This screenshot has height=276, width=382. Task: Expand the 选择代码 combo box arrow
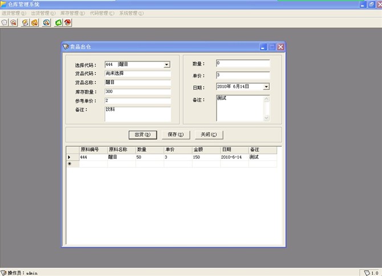pyautogui.click(x=166, y=64)
